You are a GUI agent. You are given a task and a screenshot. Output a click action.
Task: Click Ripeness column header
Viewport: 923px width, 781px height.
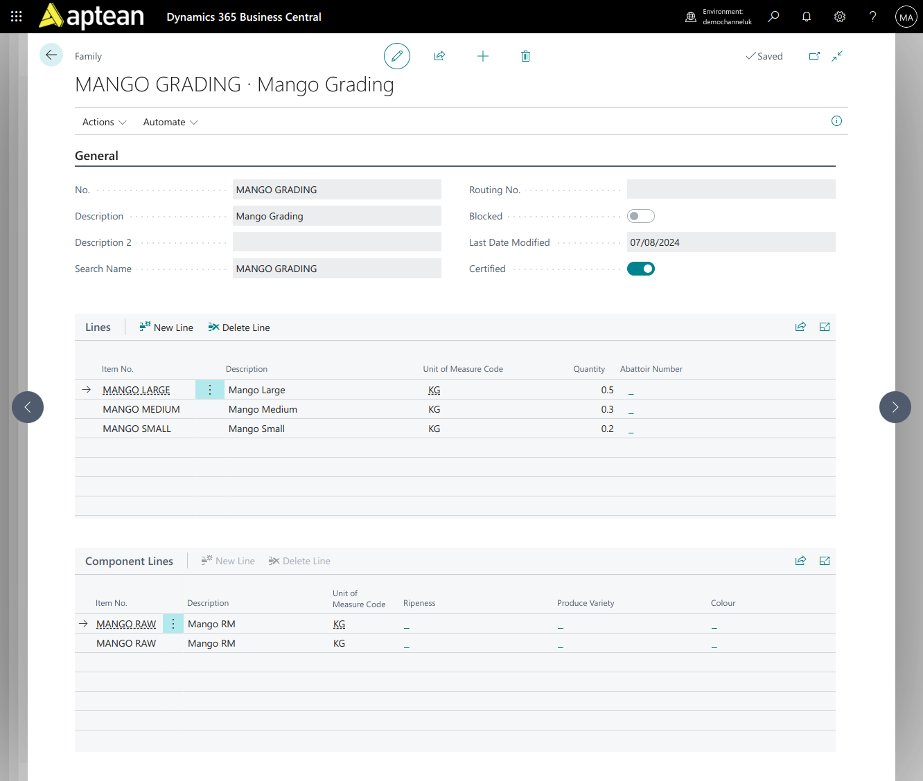click(x=419, y=603)
